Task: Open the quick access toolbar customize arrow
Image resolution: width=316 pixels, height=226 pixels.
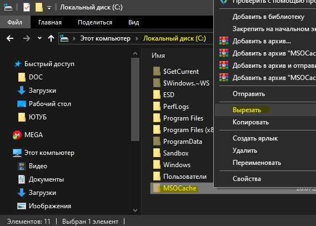Action: (49, 8)
